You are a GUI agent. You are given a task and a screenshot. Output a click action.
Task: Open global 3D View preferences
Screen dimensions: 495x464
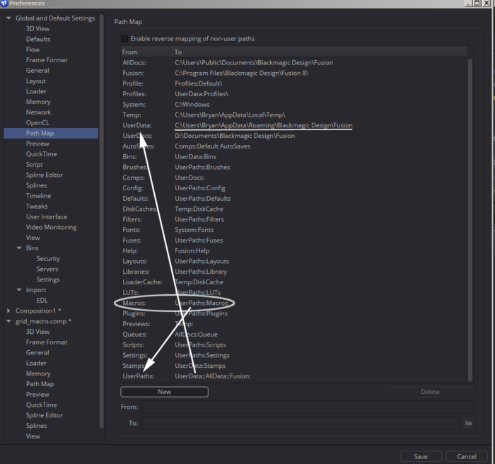coord(37,29)
